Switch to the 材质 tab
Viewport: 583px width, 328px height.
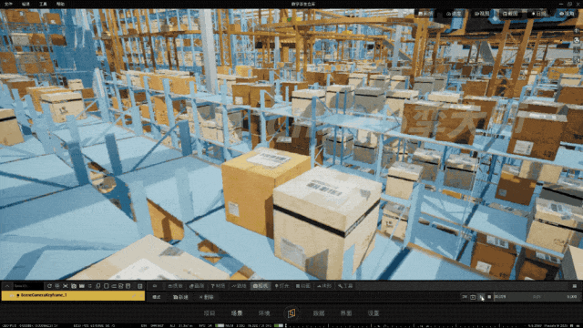point(218,286)
